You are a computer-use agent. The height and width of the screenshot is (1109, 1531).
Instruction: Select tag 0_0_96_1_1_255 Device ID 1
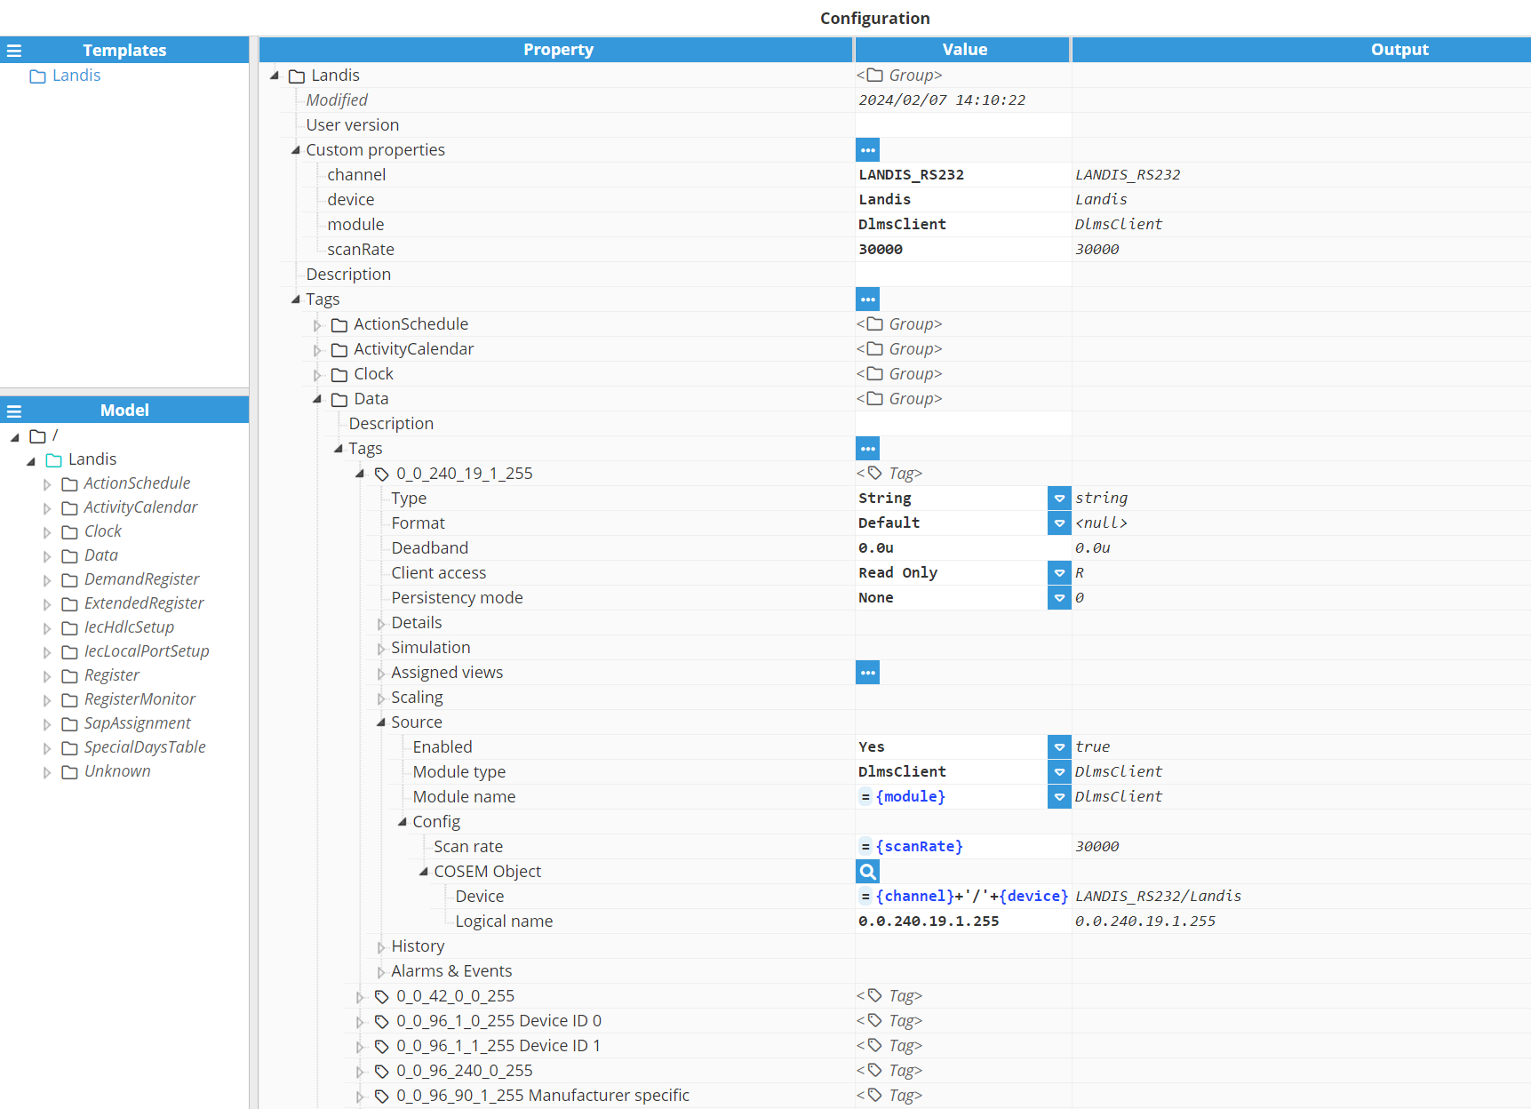[x=498, y=1046]
